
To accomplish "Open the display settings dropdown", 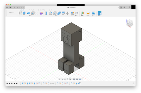I will click(x=74, y=79).
